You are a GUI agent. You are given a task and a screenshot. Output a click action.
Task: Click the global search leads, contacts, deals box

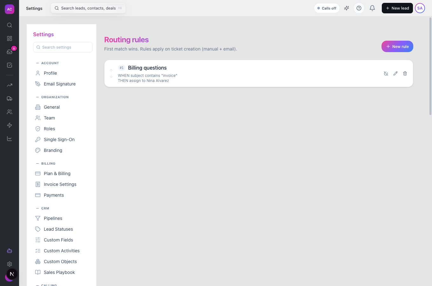click(88, 8)
